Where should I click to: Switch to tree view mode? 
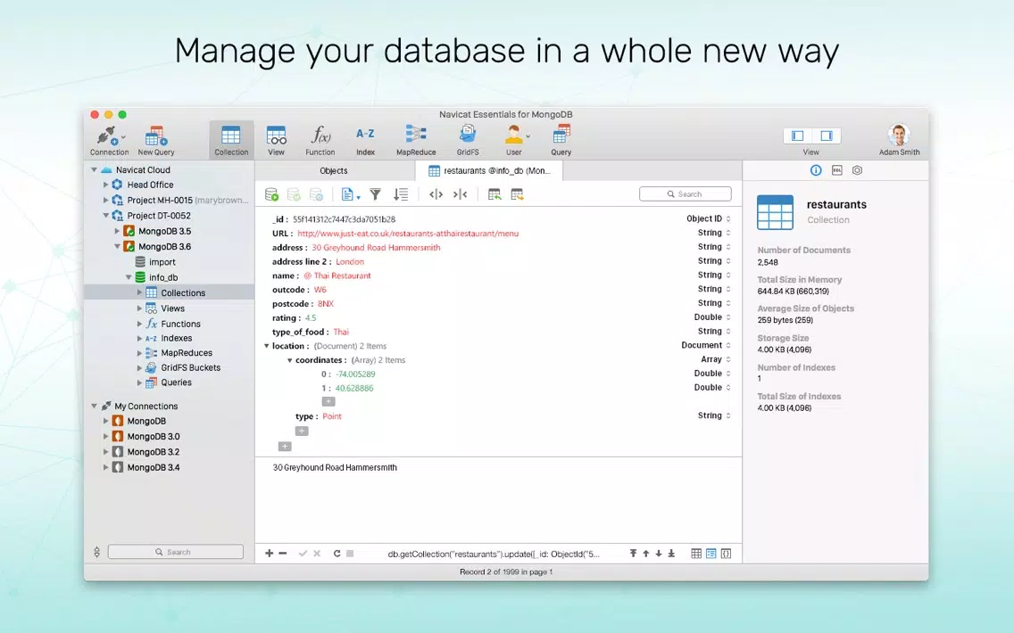711,554
